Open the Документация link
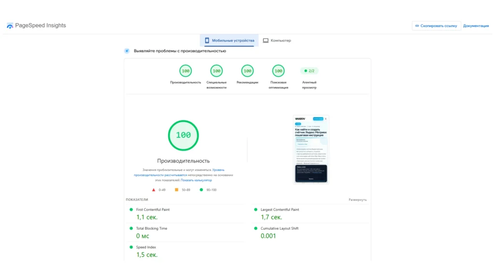 476,26
